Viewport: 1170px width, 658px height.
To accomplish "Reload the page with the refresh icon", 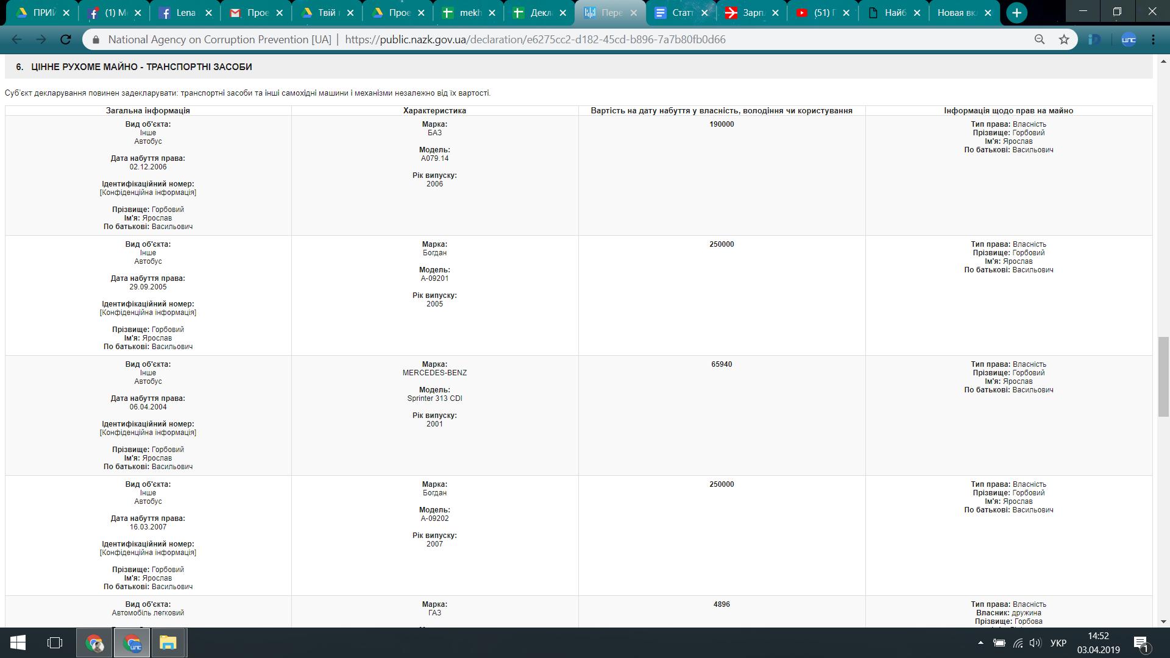I will [66, 40].
